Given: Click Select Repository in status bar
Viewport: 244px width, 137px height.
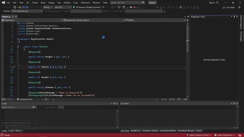Looking at the screenshot, I should pos(225,135).
